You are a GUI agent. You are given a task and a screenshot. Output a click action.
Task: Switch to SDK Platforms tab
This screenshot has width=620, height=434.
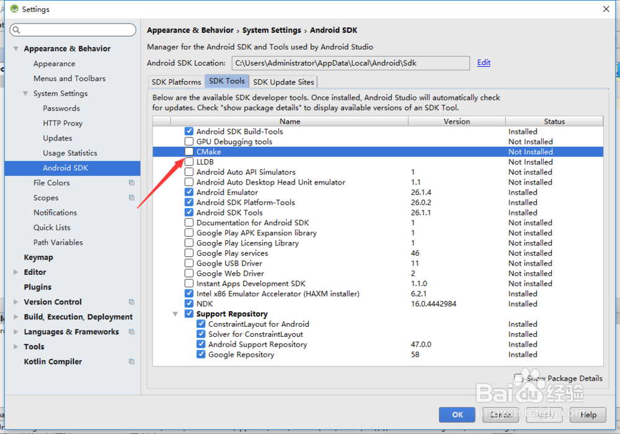176,82
